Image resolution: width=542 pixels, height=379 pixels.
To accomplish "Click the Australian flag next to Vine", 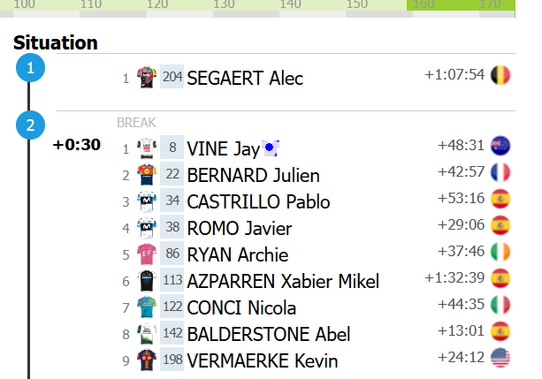I will [x=500, y=145].
